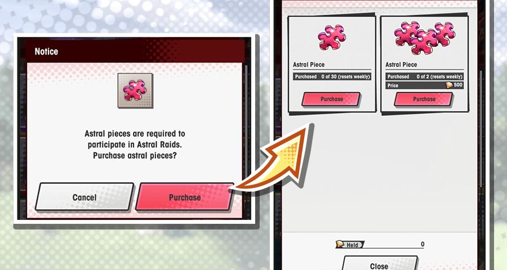
Task: Click the astral piece icon in Notice dialog
Action: (x=135, y=91)
